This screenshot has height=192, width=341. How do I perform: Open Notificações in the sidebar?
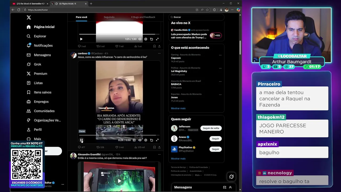(40, 46)
